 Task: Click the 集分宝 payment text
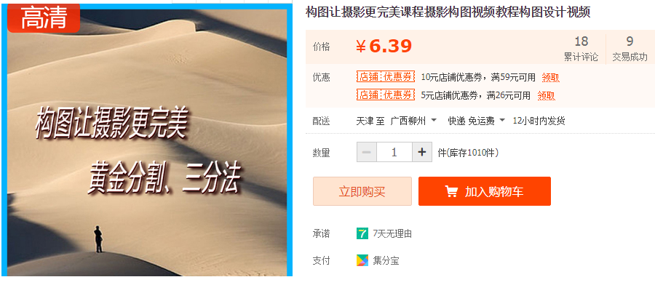click(x=386, y=261)
